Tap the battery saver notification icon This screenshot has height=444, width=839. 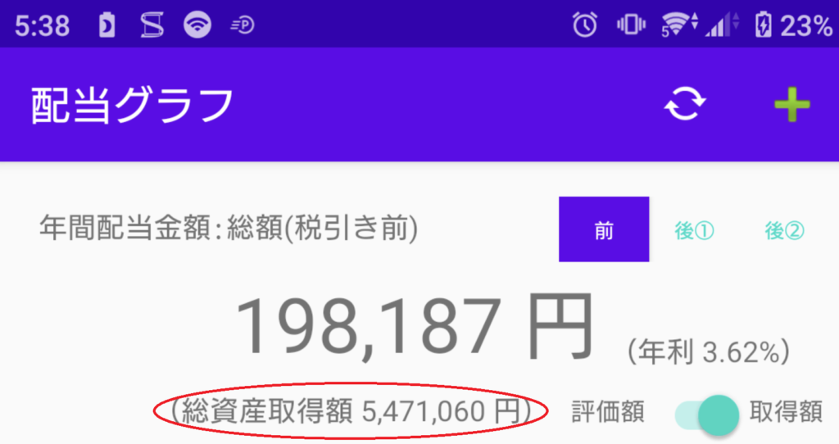click(107, 25)
